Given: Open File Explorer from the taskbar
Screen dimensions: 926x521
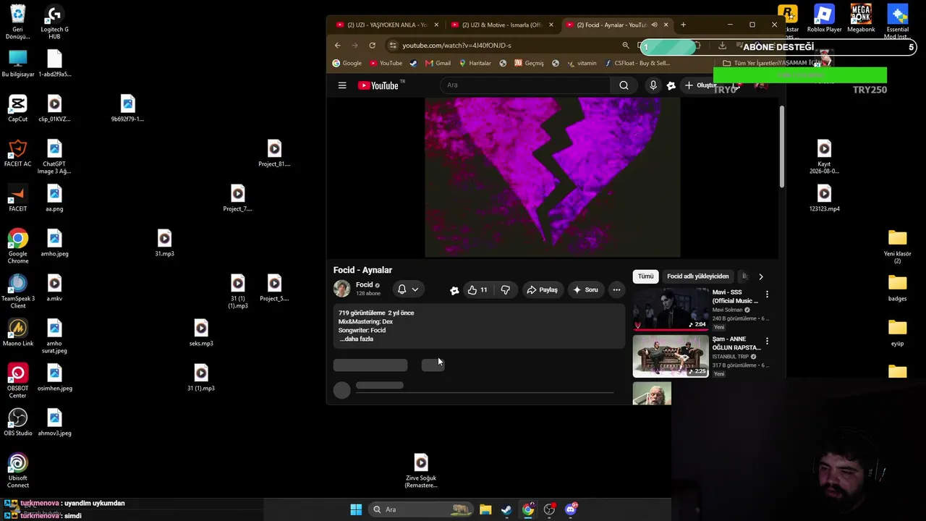Looking at the screenshot, I should [x=485, y=509].
